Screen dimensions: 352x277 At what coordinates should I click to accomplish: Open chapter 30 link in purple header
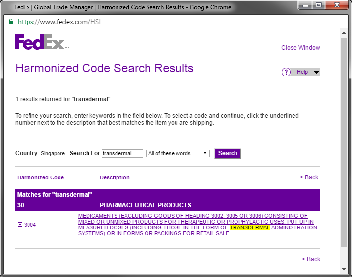[21, 205]
